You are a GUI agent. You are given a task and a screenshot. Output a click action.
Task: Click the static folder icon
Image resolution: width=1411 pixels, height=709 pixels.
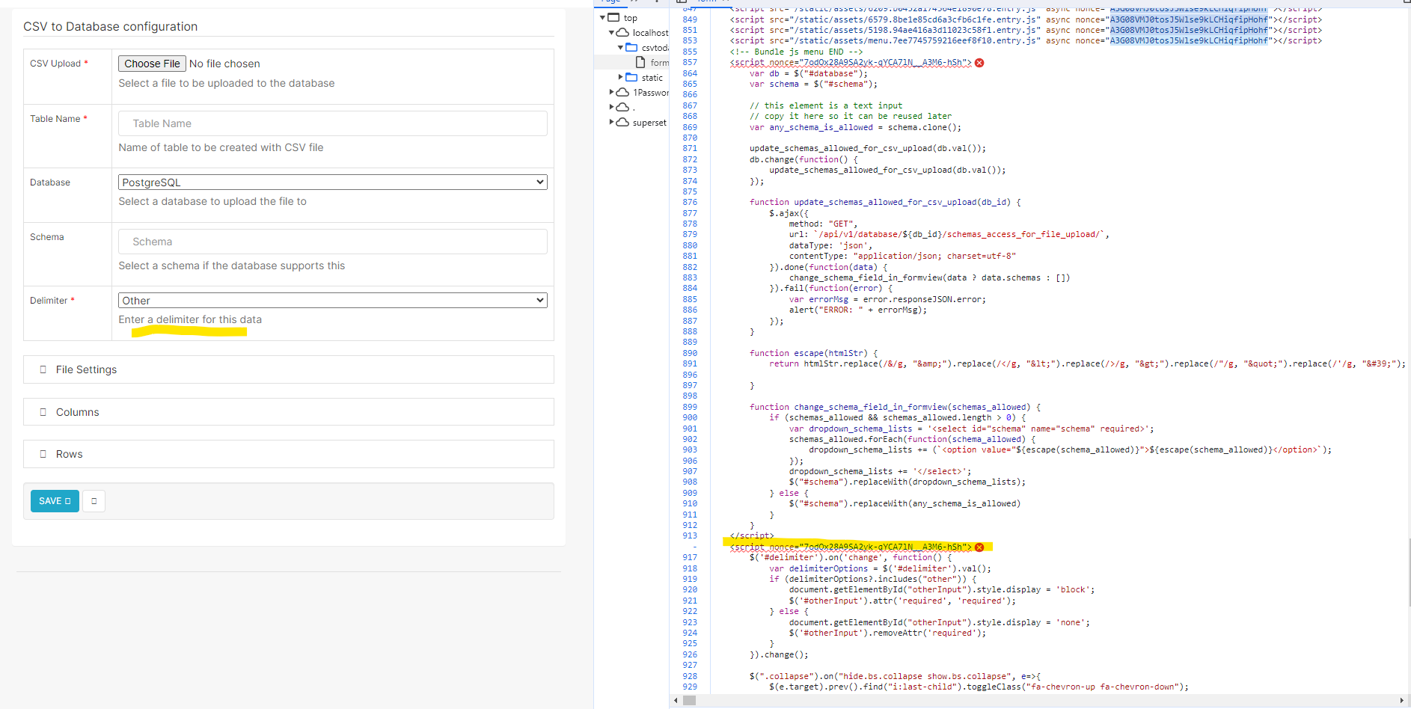pyautogui.click(x=631, y=78)
